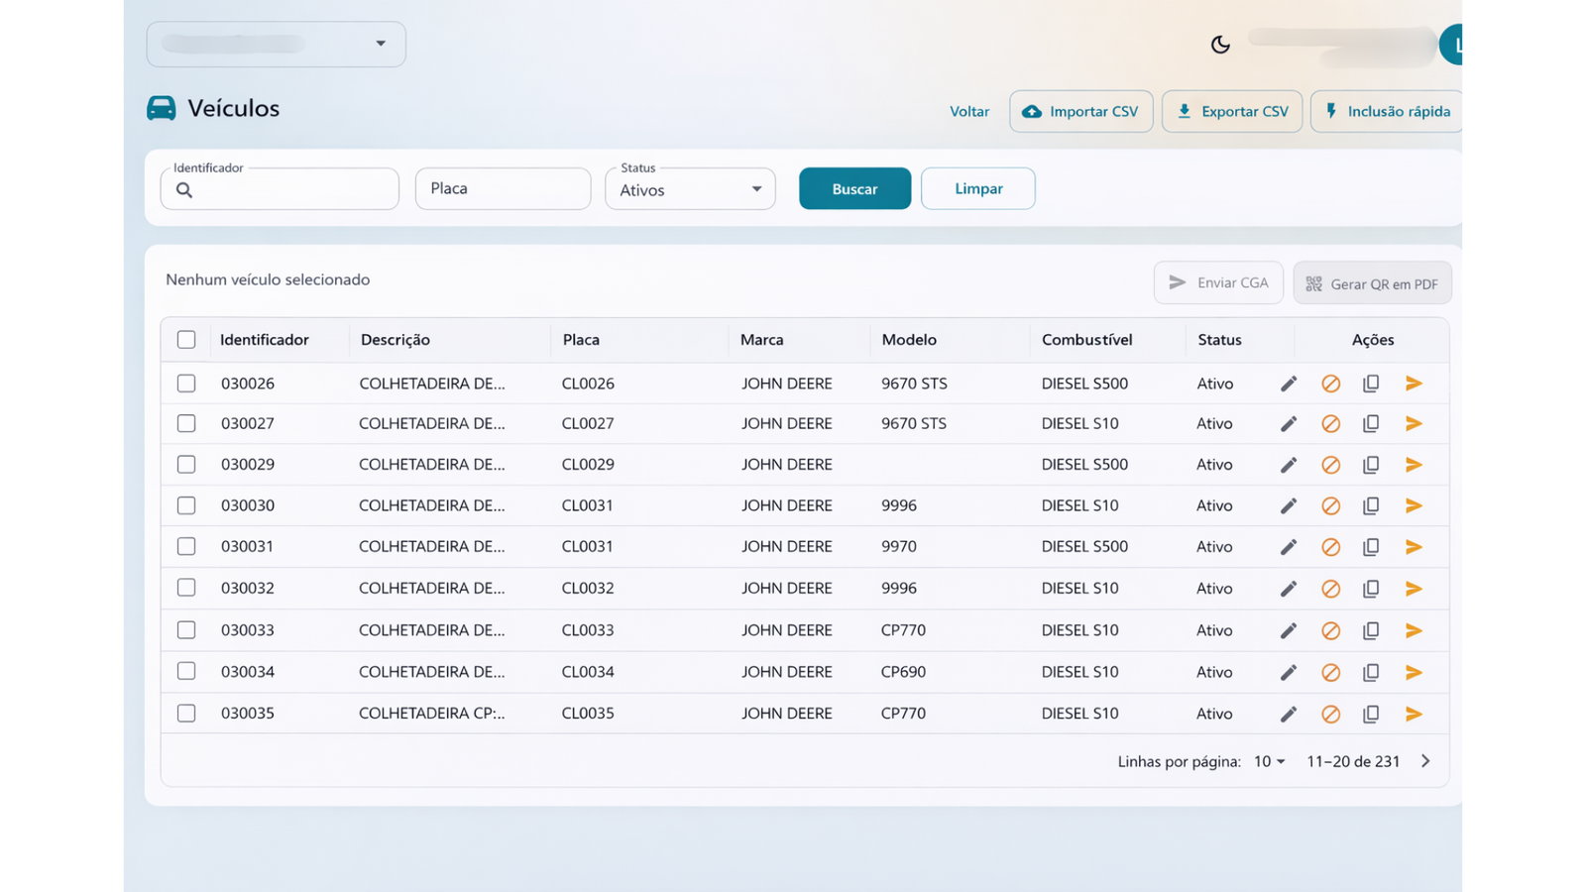This screenshot has width=1586, height=892.
Task: Check the select-all checkbox in table header
Action: 186,340
